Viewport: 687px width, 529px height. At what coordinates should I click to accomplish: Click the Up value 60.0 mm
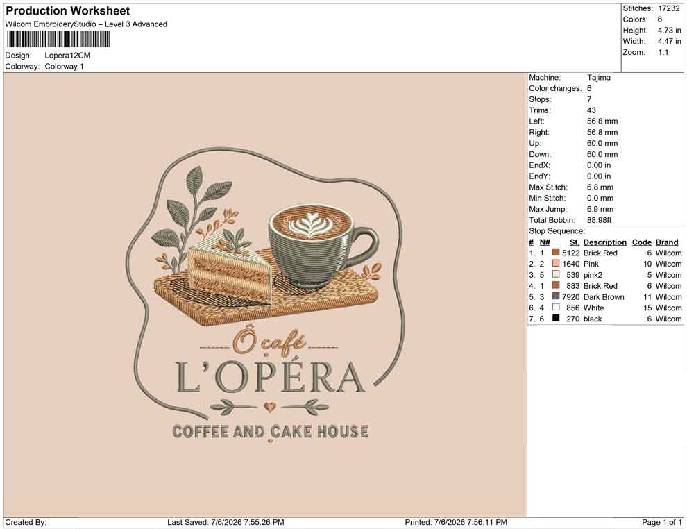tap(602, 143)
